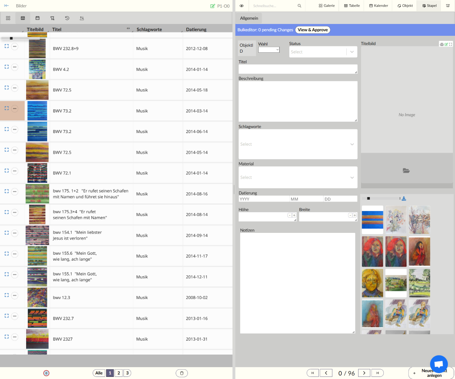Click the blue download icon above thumbnails
This screenshot has width=455, height=379.
[x=404, y=198]
